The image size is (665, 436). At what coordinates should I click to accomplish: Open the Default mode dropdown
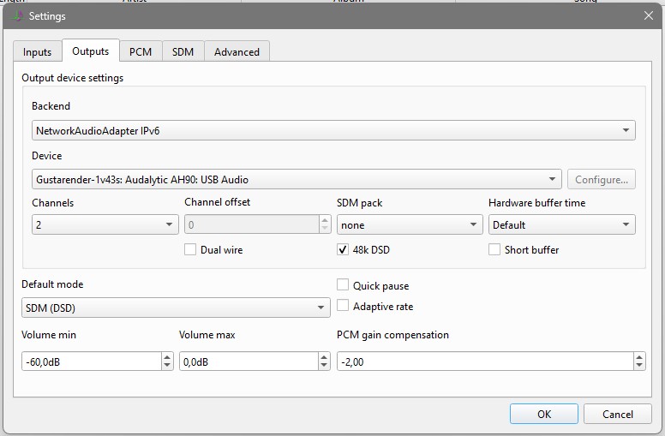(x=176, y=308)
